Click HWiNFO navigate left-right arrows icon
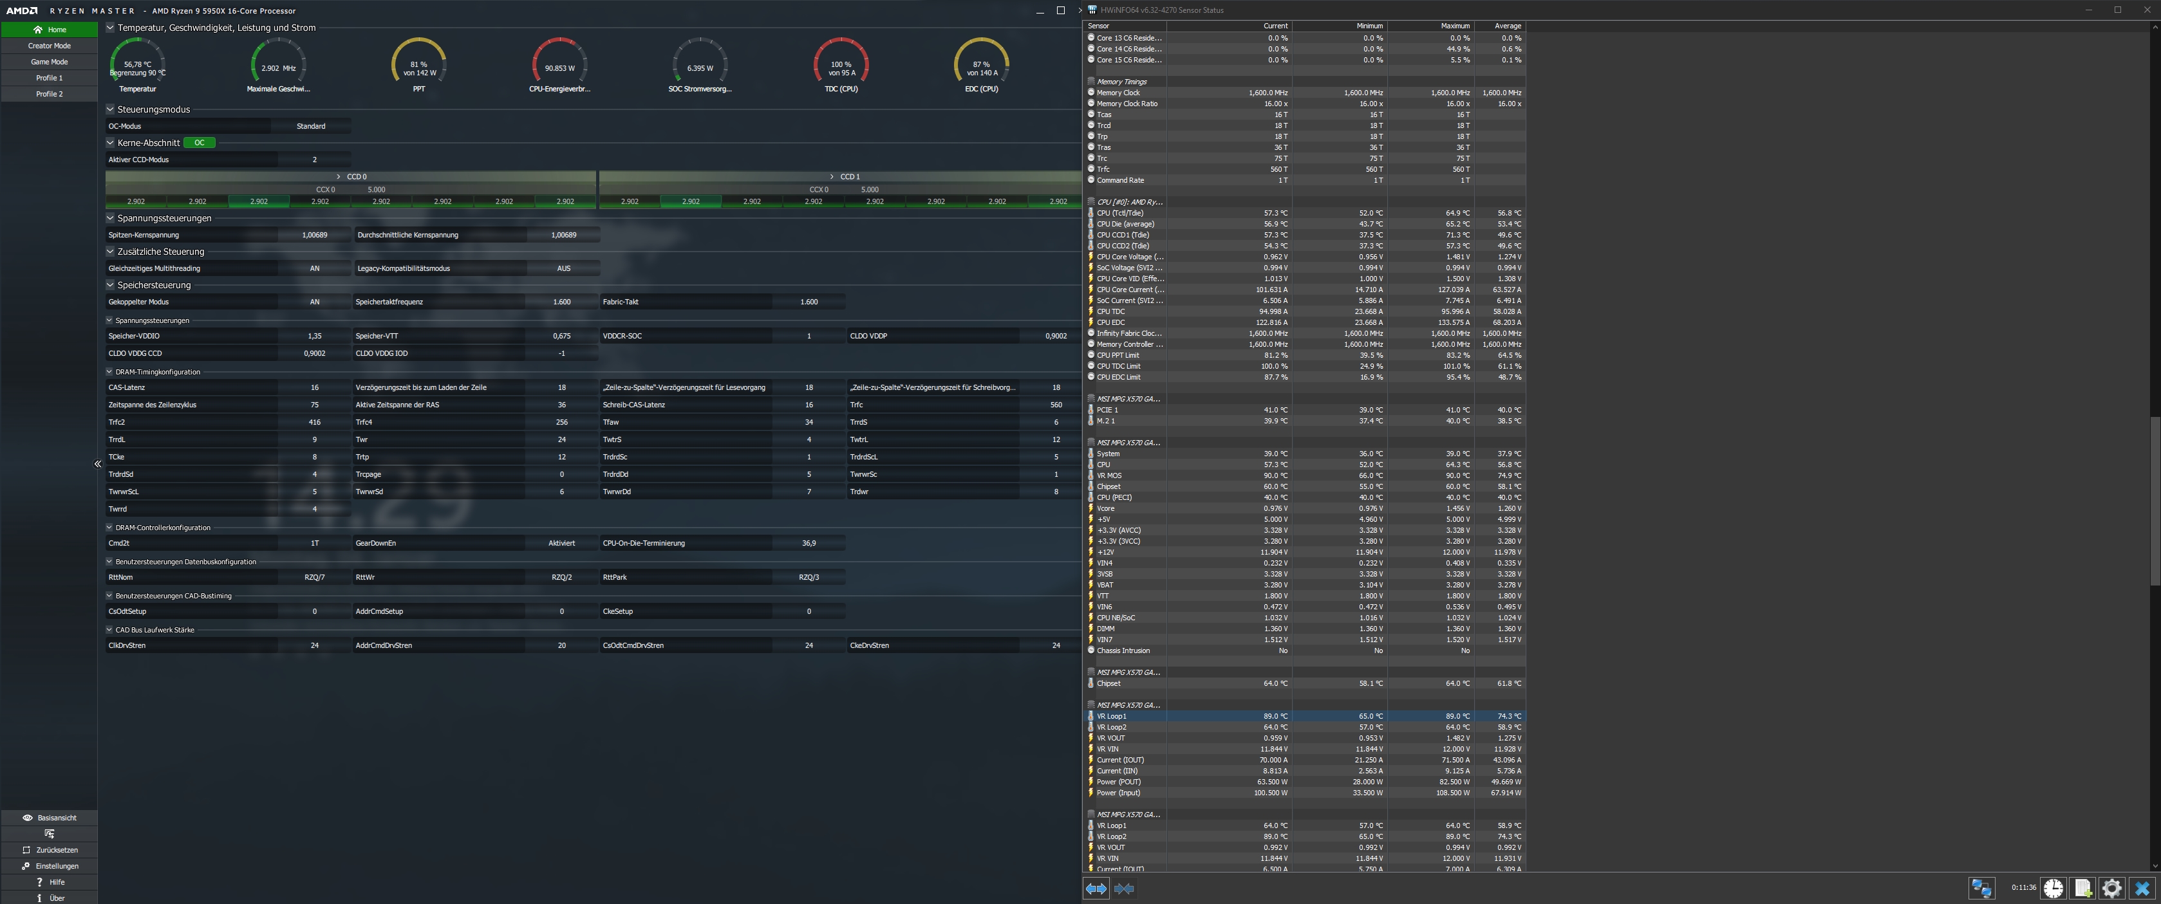Image resolution: width=2161 pixels, height=904 pixels. click(1096, 889)
